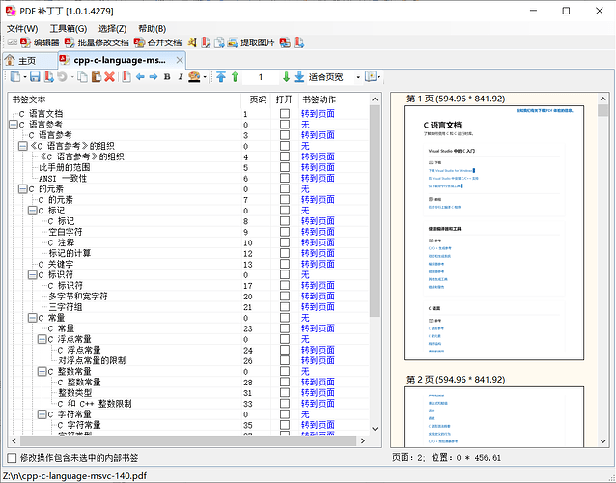Click the paste clipboard icon
This screenshot has height=483, width=616.
tap(97, 77)
